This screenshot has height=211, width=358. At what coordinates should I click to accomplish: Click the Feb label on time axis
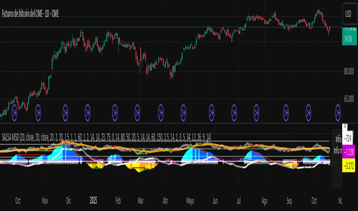pos(118,201)
